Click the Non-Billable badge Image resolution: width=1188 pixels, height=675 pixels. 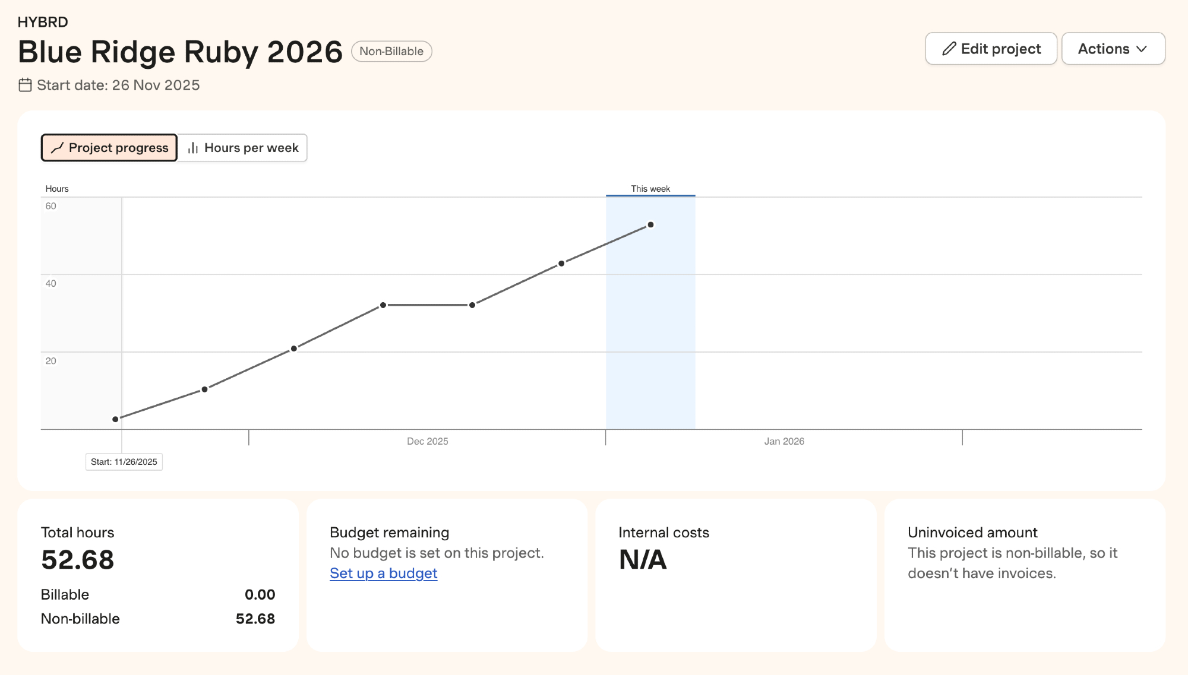point(391,52)
